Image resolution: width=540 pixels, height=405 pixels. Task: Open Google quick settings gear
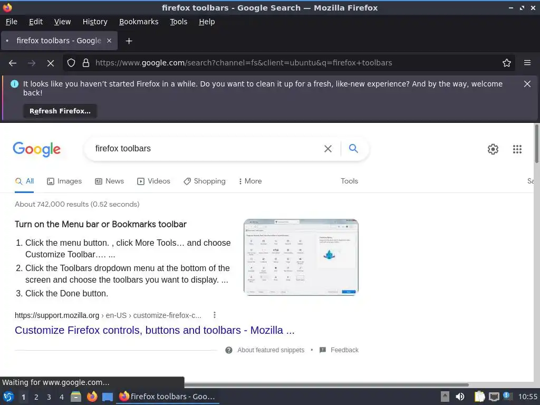tap(493, 149)
